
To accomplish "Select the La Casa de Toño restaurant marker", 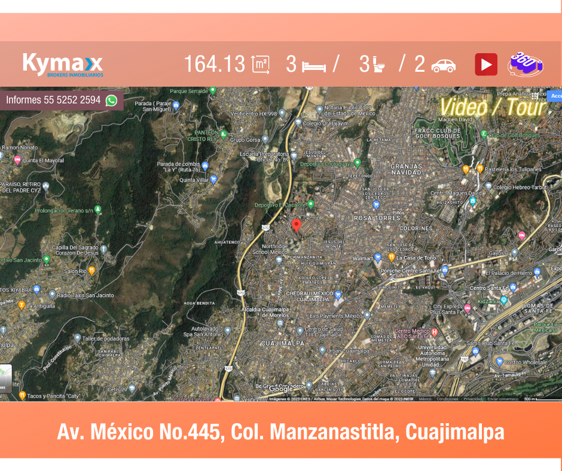I will pyautogui.click(x=392, y=257).
